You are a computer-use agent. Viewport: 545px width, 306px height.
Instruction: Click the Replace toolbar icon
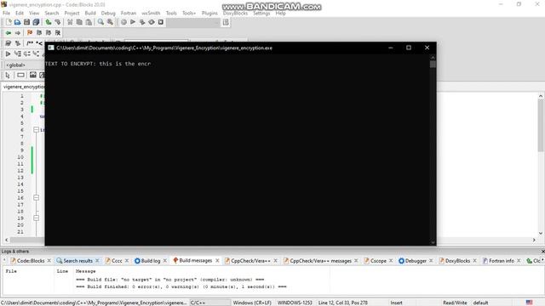(x=110, y=22)
